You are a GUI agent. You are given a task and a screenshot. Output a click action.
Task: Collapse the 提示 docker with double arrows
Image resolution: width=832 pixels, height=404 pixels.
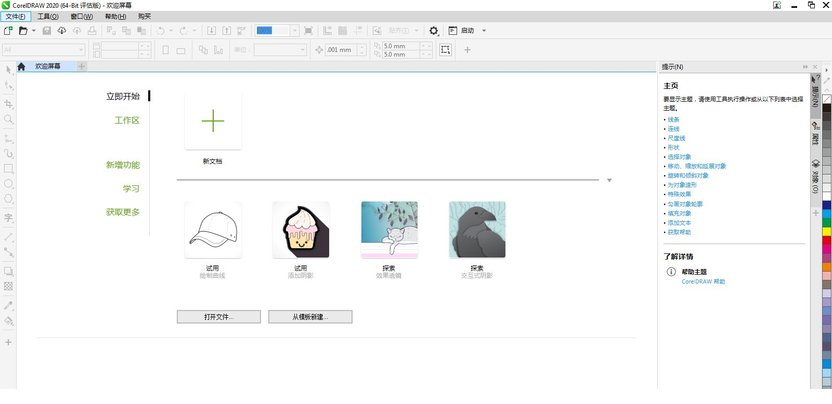tap(805, 67)
